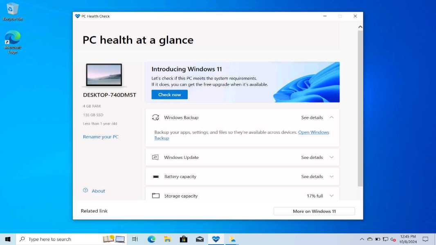Click the Battery capacity icon
The image size is (436, 245).
click(155, 177)
